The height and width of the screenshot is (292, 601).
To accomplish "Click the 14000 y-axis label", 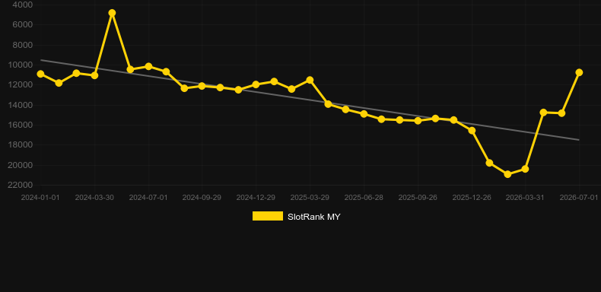I will click(21, 105).
